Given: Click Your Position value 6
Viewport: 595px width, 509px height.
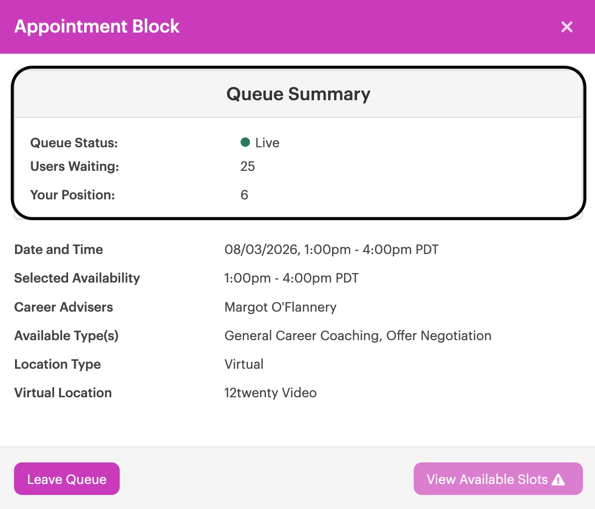Looking at the screenshot, I should click(244, 195).
